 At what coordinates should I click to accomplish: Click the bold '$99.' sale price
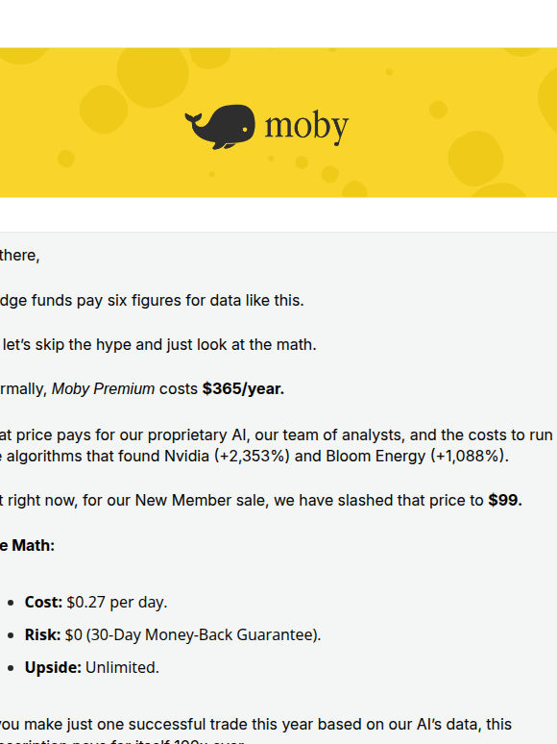pyautogui.click(x=505, y=501)
